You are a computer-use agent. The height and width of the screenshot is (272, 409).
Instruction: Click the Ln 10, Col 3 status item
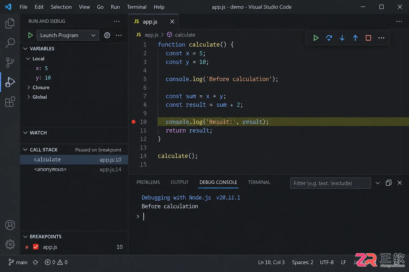[x=271, y=262]
